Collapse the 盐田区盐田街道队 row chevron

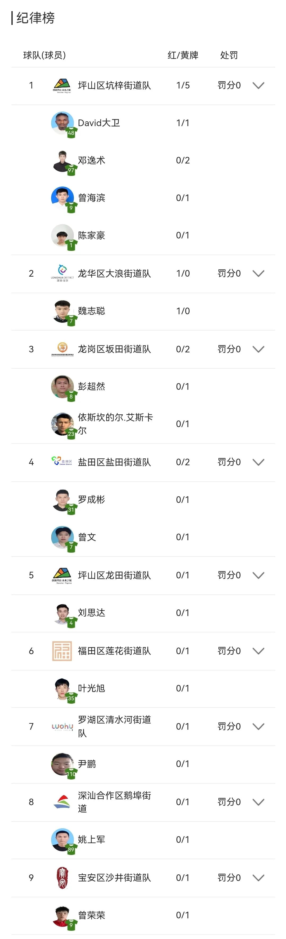coord(259,462)
